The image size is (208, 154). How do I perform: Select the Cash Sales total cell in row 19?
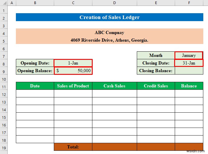(114, 147)
